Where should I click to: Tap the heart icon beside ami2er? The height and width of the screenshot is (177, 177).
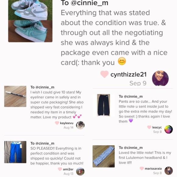click(60, 169)
